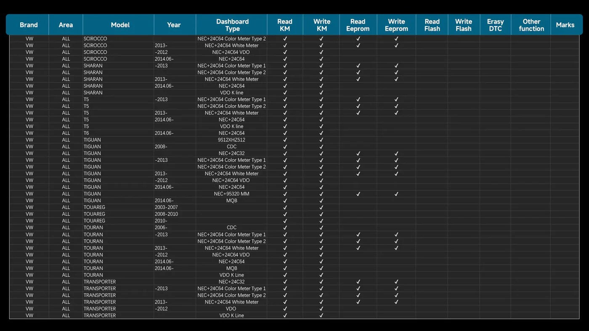Screen dimensions: 589x331
Task: Click the Read KM checkmark in T6 row
Action: [x=285, y=133]
